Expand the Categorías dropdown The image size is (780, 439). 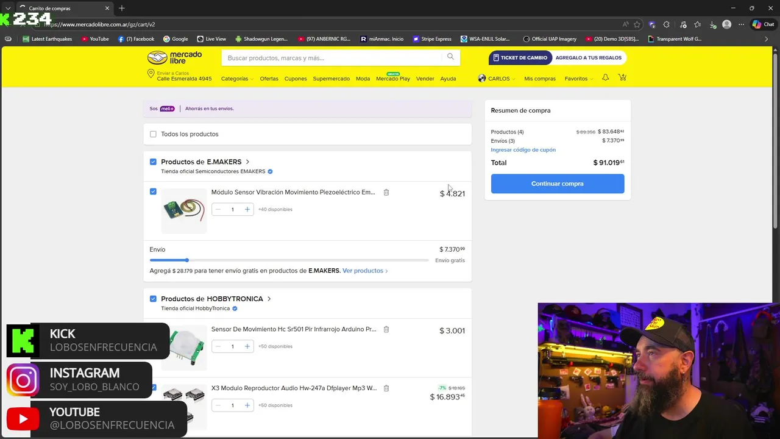(236, 79)
